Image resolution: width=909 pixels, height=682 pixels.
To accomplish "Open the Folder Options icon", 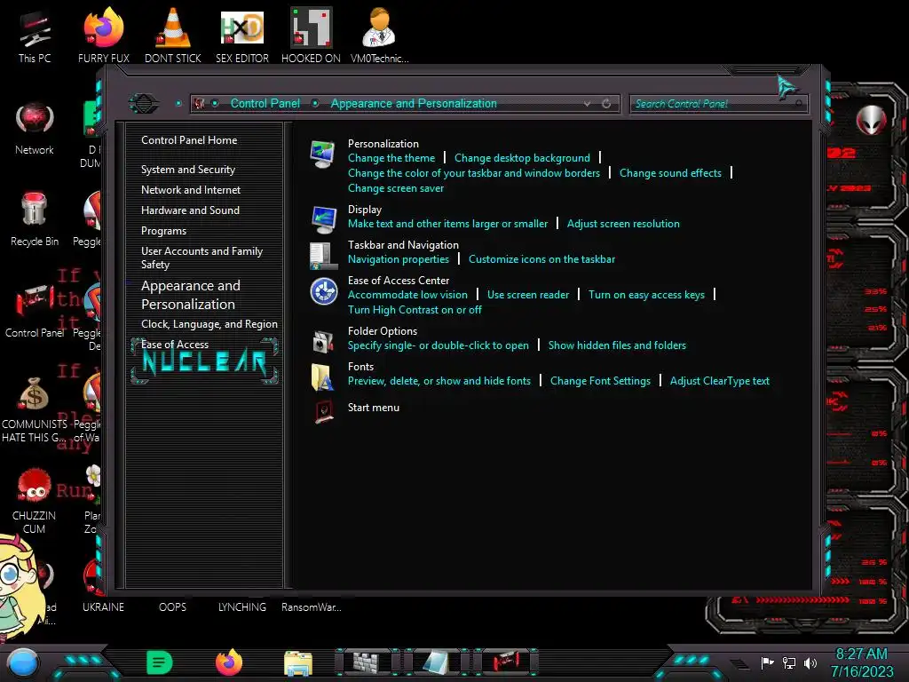I will click(323, 342).
